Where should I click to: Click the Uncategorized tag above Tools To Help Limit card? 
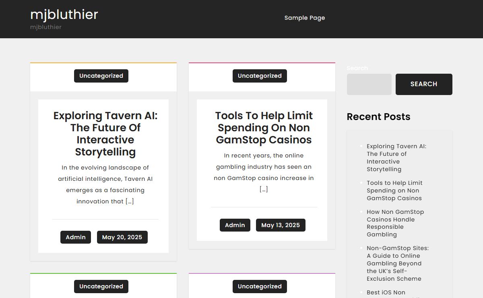coord(260,76)
